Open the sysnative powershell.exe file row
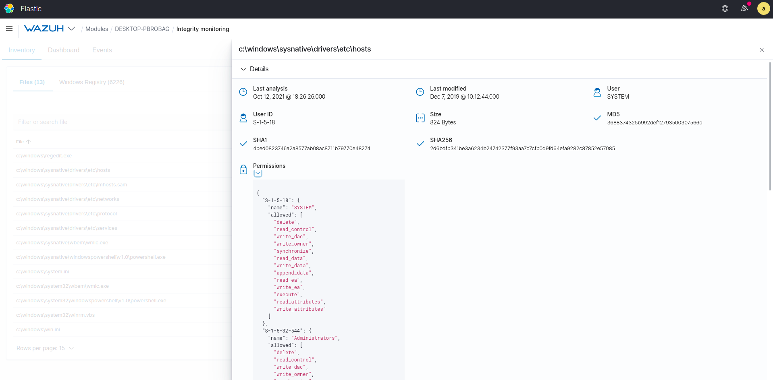 [122, 257]
